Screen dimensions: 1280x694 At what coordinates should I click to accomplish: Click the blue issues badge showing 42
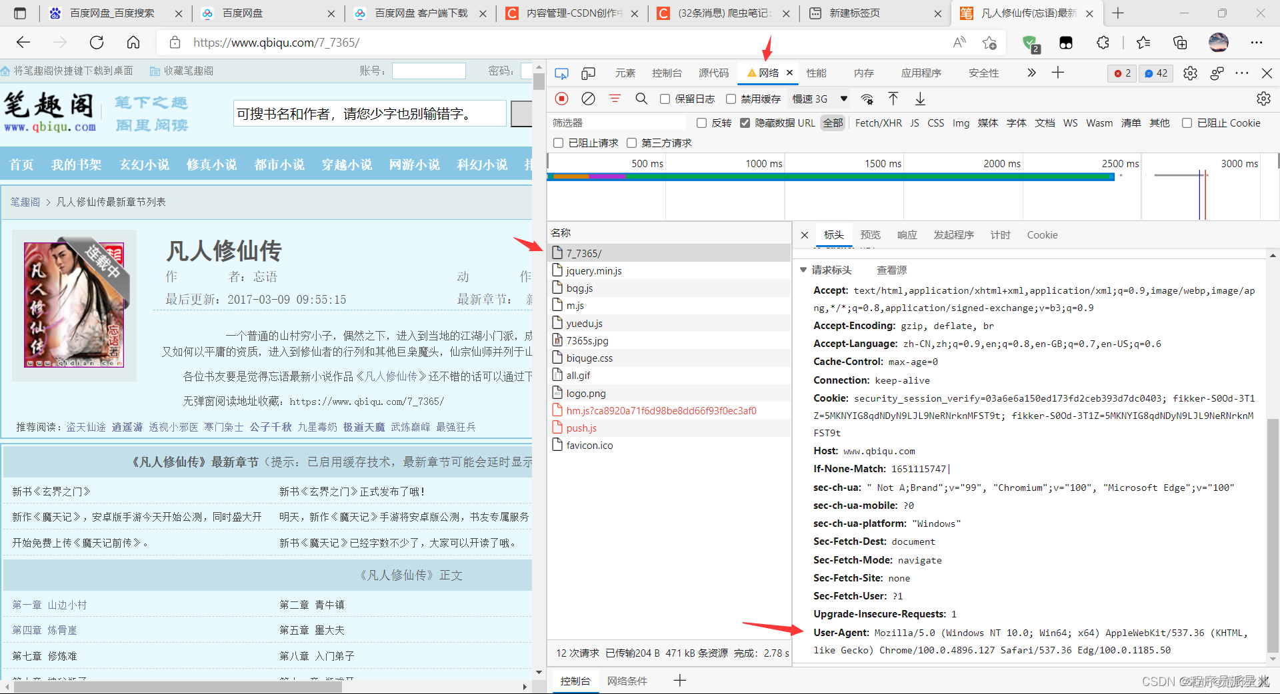(x=1156, y=73)
